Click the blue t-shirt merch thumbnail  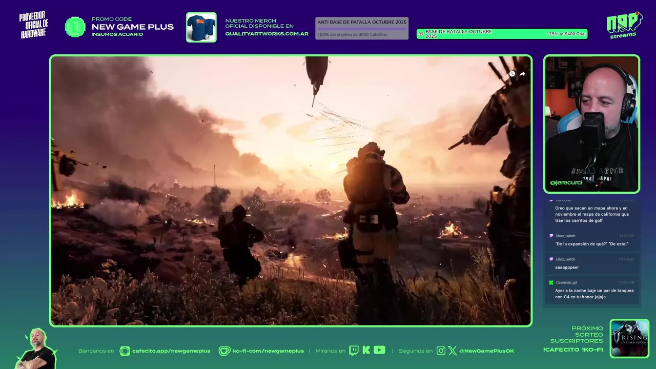(201, 27)
